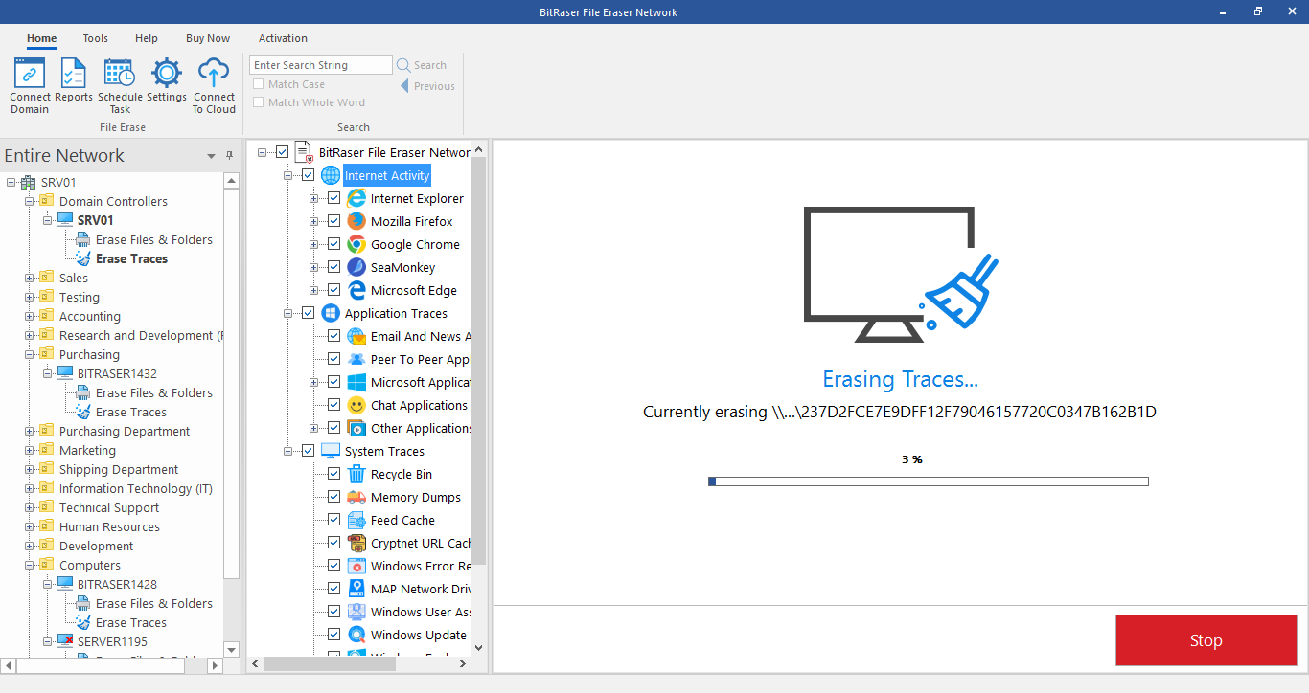Image resolution: width=1309 pixels, height=693 pixels.
Task: Select the Human Resources folder
Action: pyautogui.click(x=109, y=526)
